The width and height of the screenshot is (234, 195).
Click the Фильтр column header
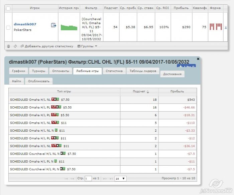91,8
